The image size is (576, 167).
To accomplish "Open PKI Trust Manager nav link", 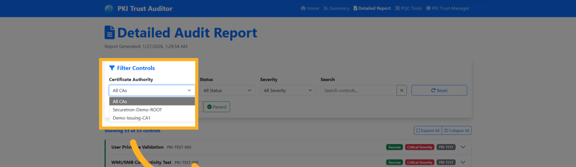I will tap(448, 8).
